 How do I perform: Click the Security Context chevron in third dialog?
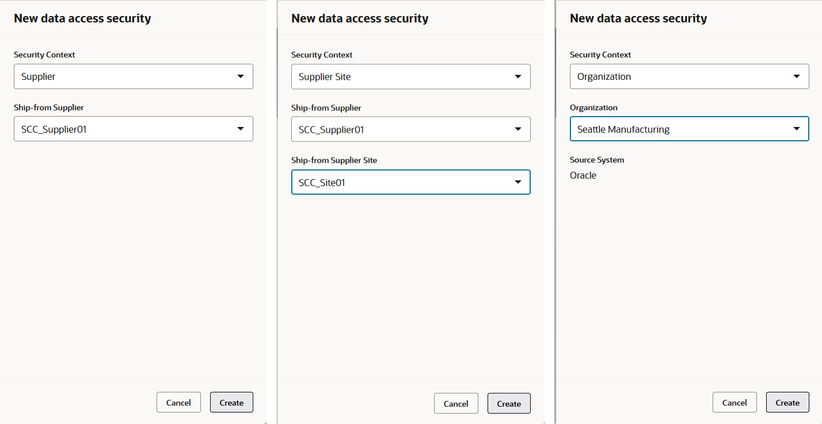click(797, 76)
